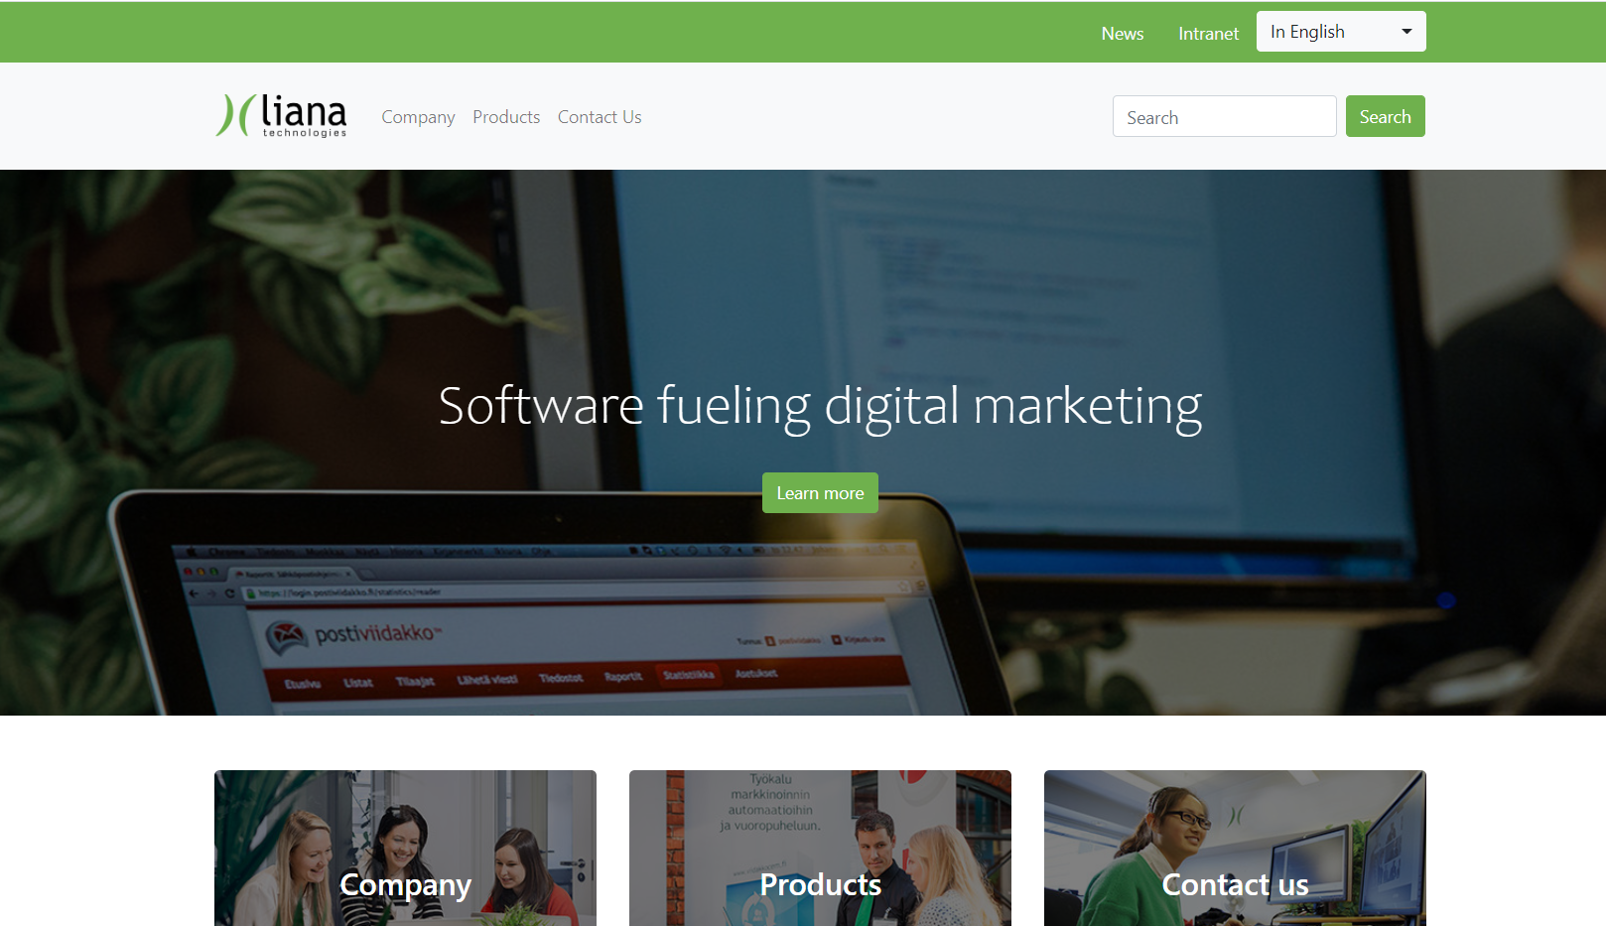Image resolution: width=1606 pixels, height=926 pixels.
Task: Open the Contact Us menu item
Action: click(x=600, y=117)
